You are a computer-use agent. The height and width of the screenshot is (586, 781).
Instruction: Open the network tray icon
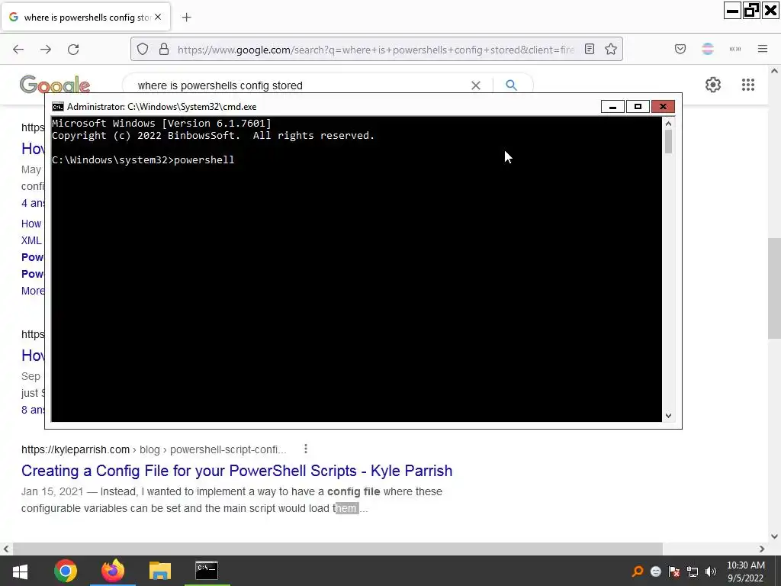693,572
